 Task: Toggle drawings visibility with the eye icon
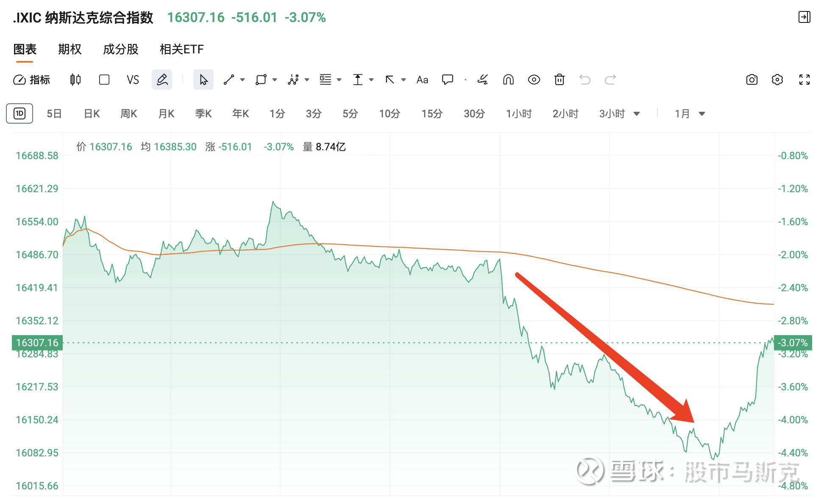(x=534, y=80)
